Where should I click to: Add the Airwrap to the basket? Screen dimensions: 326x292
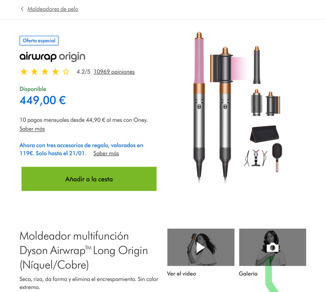[89, 179]
